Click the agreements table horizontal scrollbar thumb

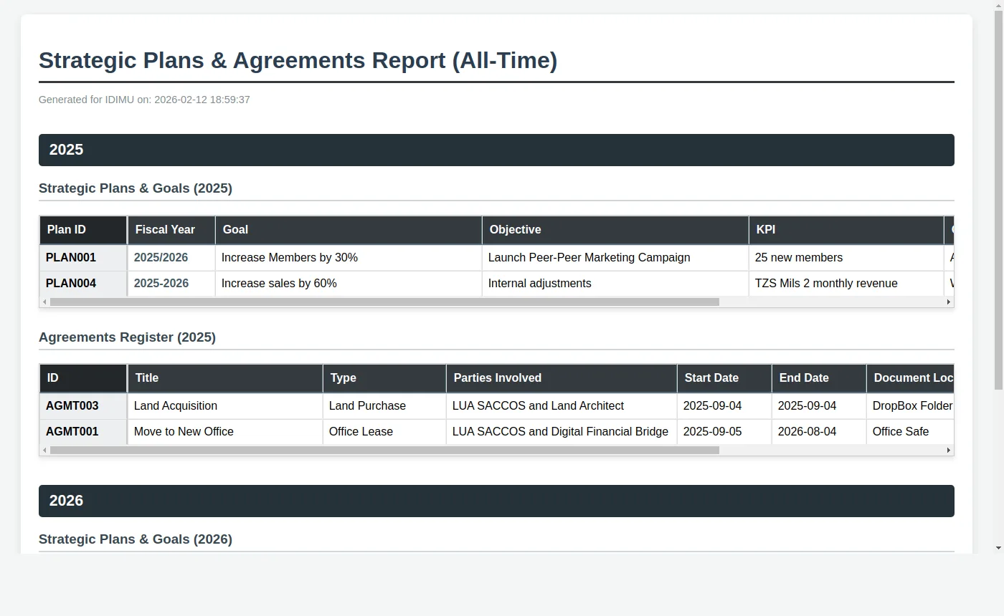(384, 451)
